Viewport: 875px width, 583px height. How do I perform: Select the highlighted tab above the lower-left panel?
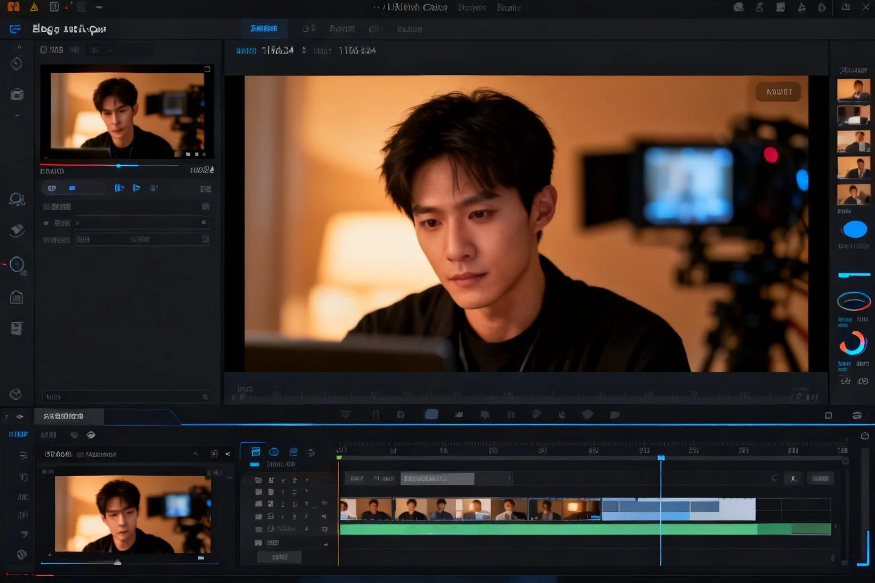(x=69, y=416)
